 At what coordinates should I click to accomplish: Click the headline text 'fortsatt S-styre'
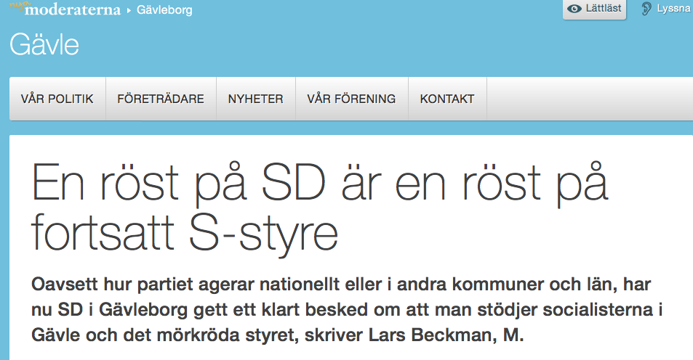[185, 234]
